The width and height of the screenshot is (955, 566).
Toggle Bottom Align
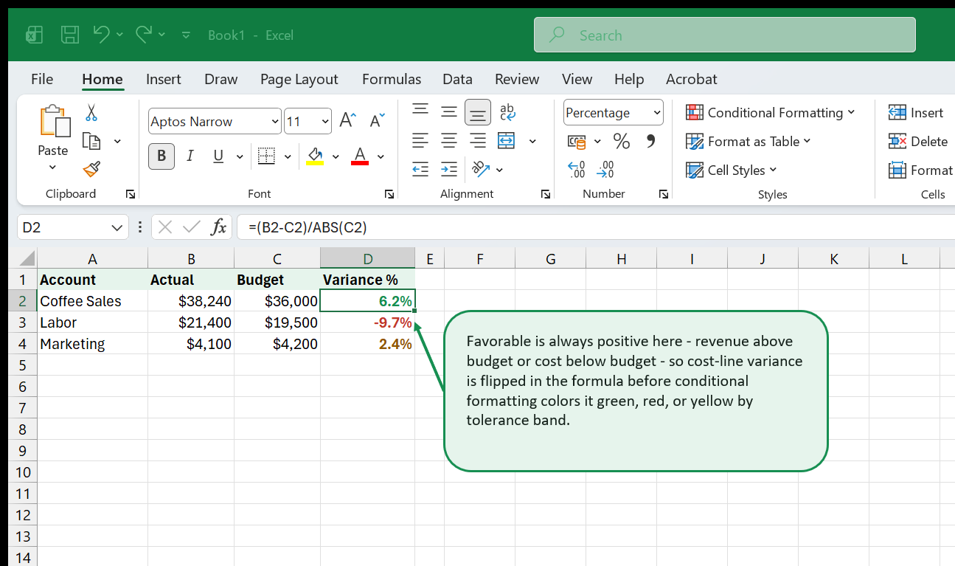tap(478, 112)
